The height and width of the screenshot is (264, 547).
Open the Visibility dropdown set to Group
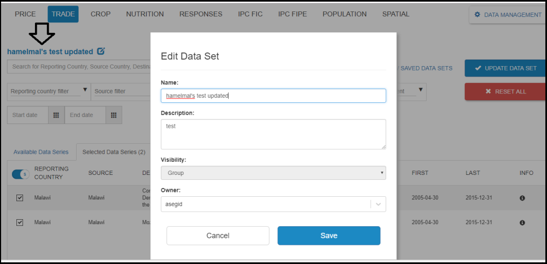[x=273, y=173]
